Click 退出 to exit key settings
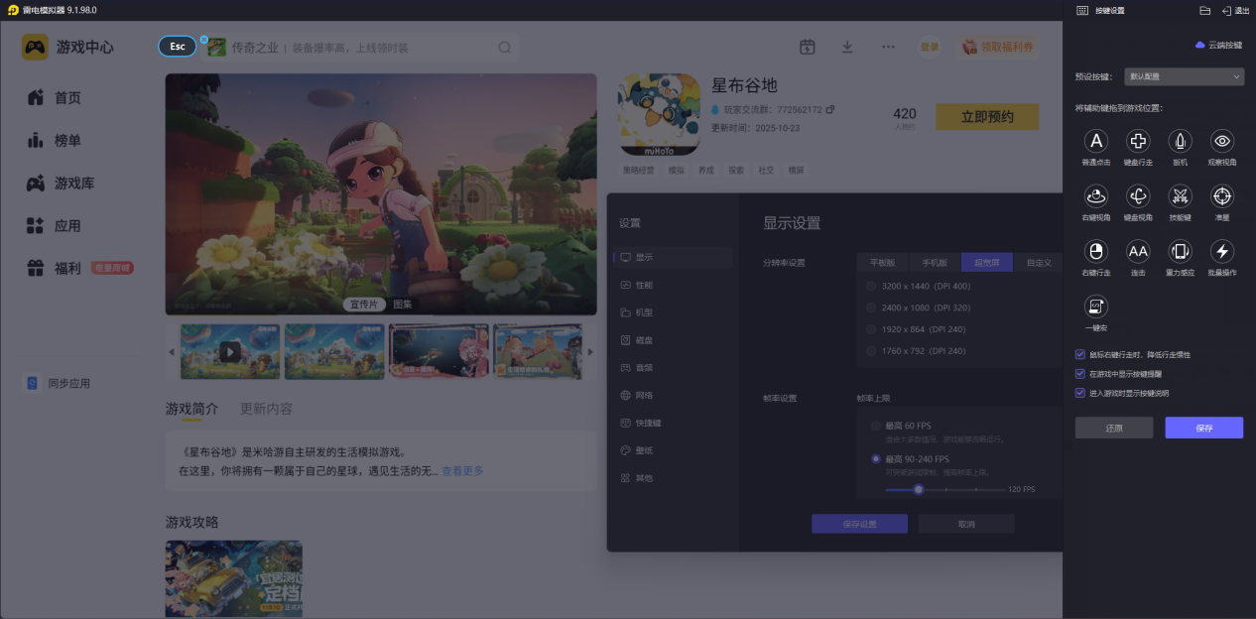1256x619 pixels. (x=1235, y=10)
